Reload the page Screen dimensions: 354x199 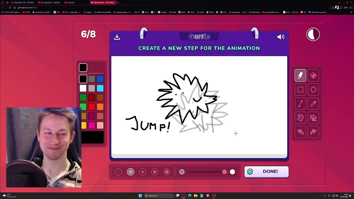(10, 7)
